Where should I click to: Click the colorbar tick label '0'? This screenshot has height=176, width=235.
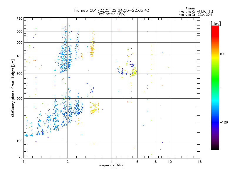click(x=220, y=88)
